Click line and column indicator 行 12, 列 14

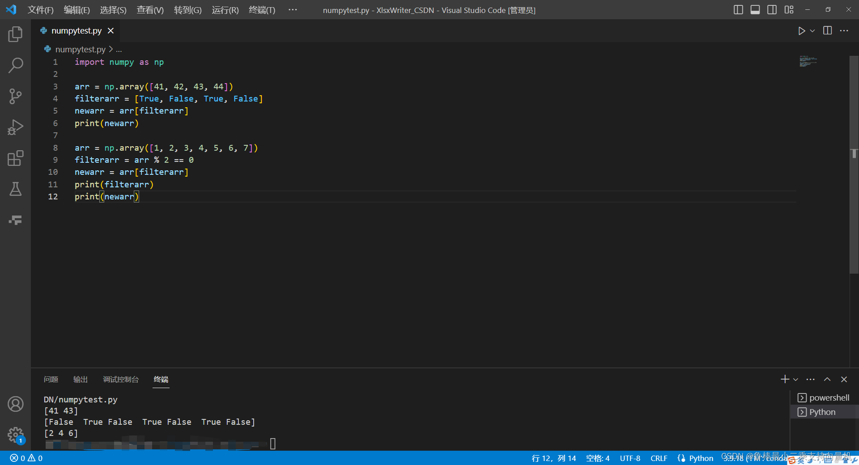[x=553, y=458]
